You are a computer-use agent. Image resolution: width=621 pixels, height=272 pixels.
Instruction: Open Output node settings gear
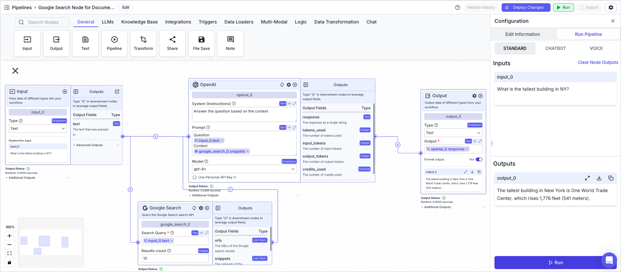tap(474, 96)
